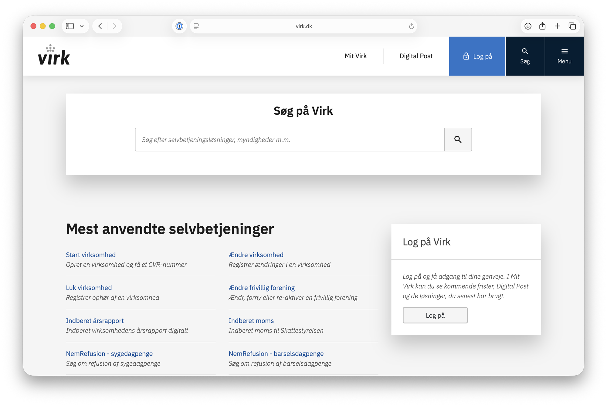Click text 'Registrer ophør af en virksomhed'

(113, 298)
